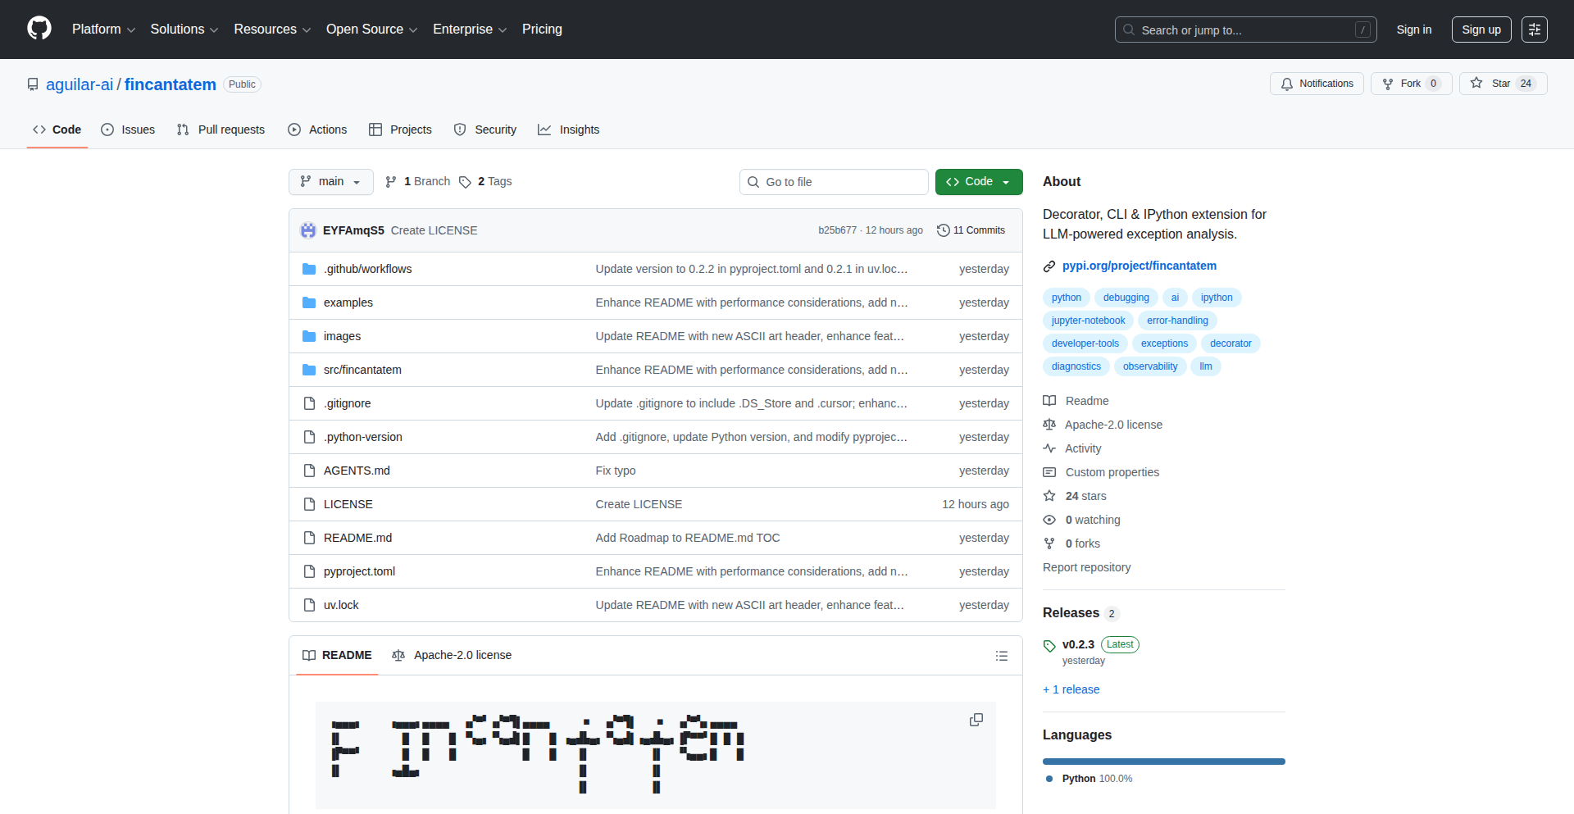Switch to the Insights tab

(569, 130)
